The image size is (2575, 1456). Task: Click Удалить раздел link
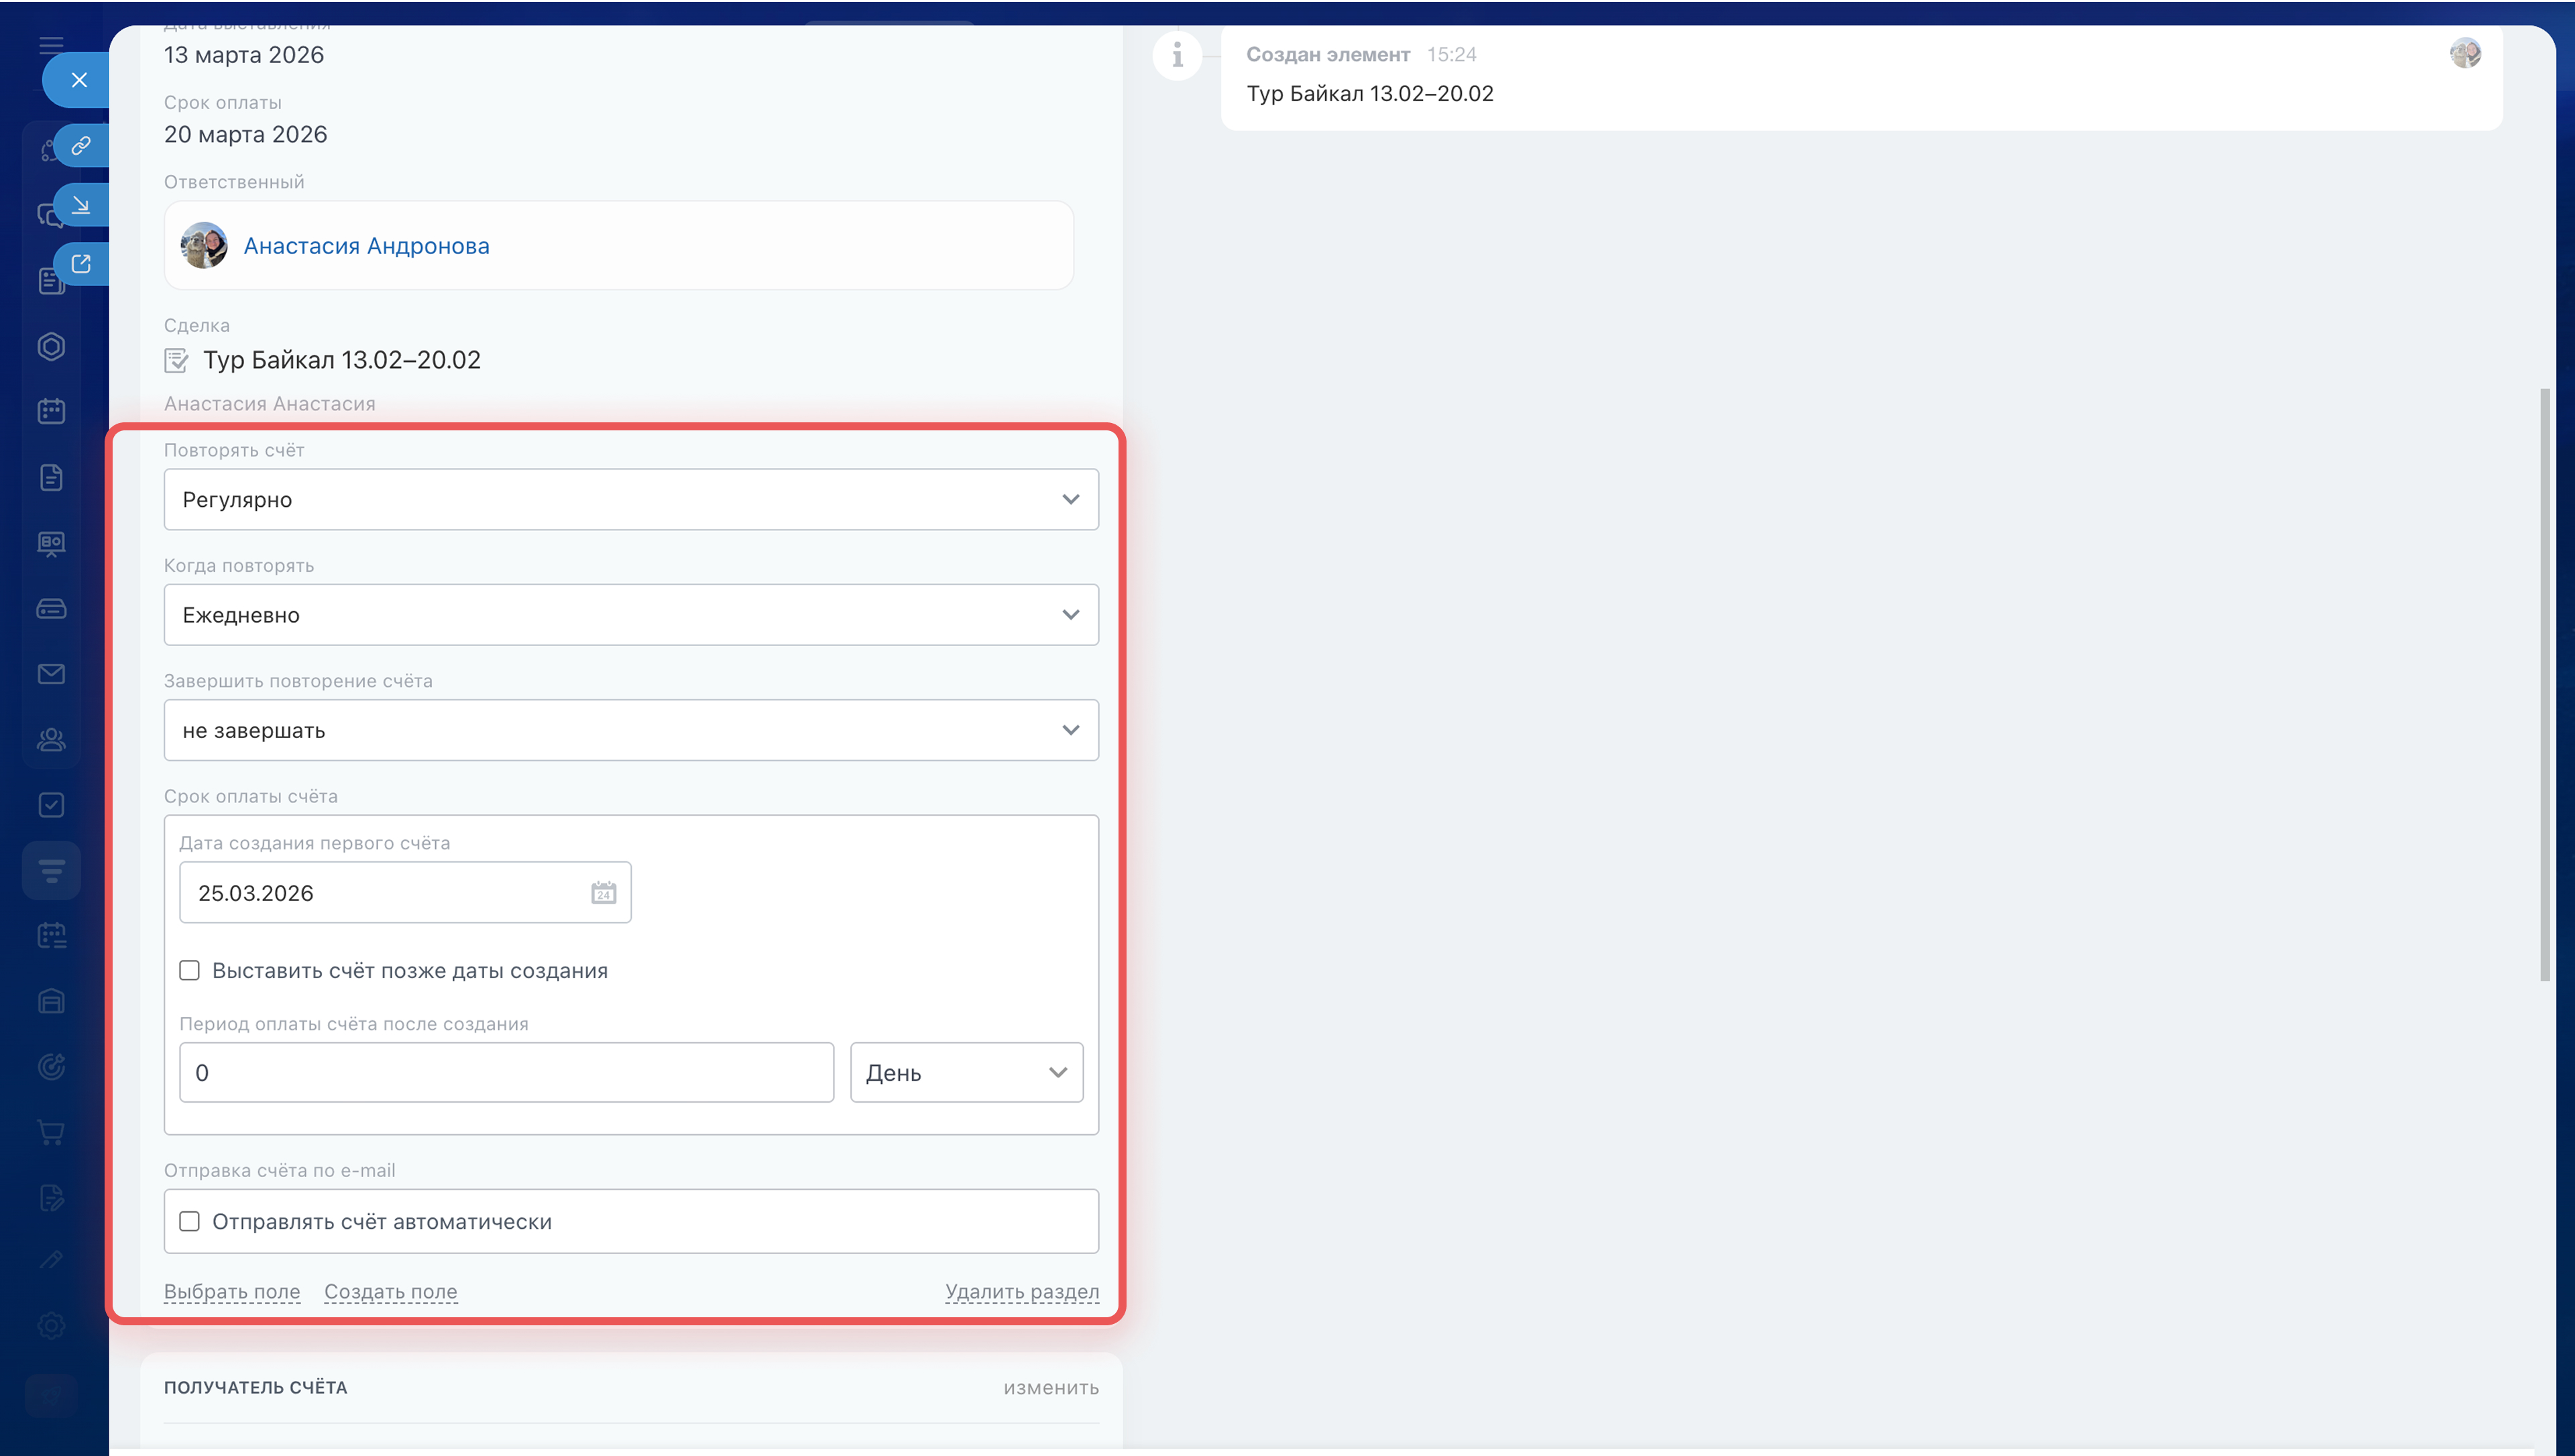1021,1292
